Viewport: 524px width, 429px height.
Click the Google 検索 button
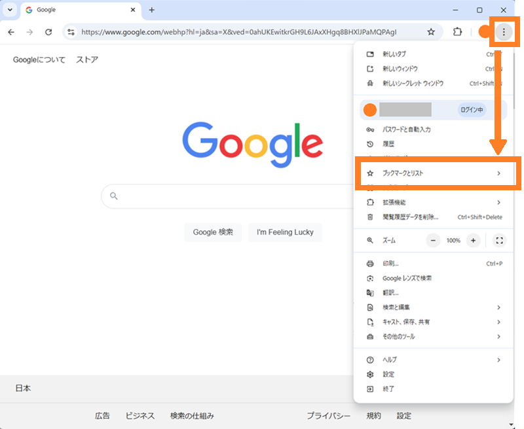coord(213,232)
